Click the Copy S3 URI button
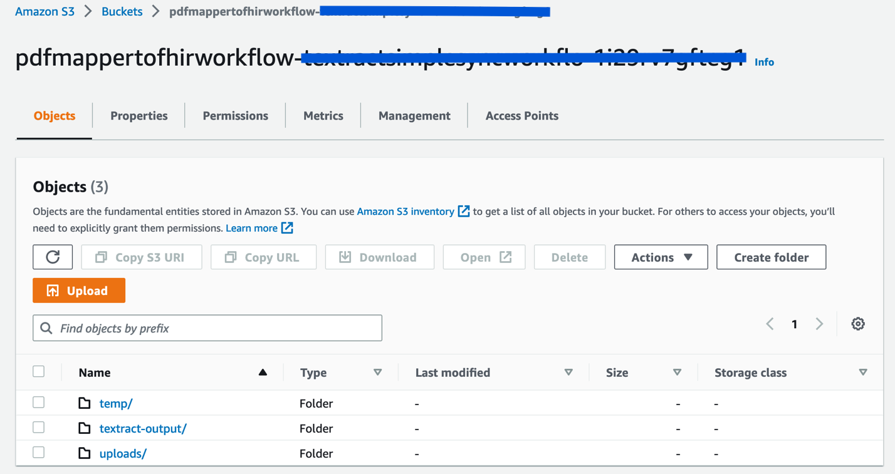 [142, 257]
